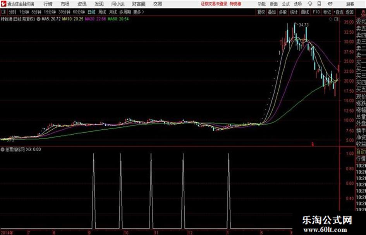Click the MA10: 20.25 indicator label
The width and height of the screenshot is (366, 235).
pyautogui.click(x=72, y=19)
